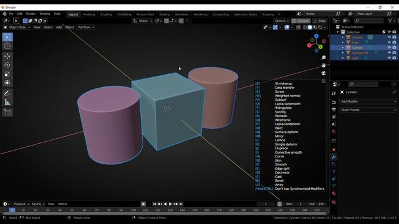The image size is (399, 224).
Task: Click the pan view hand icon
Action: coord(324,65)
